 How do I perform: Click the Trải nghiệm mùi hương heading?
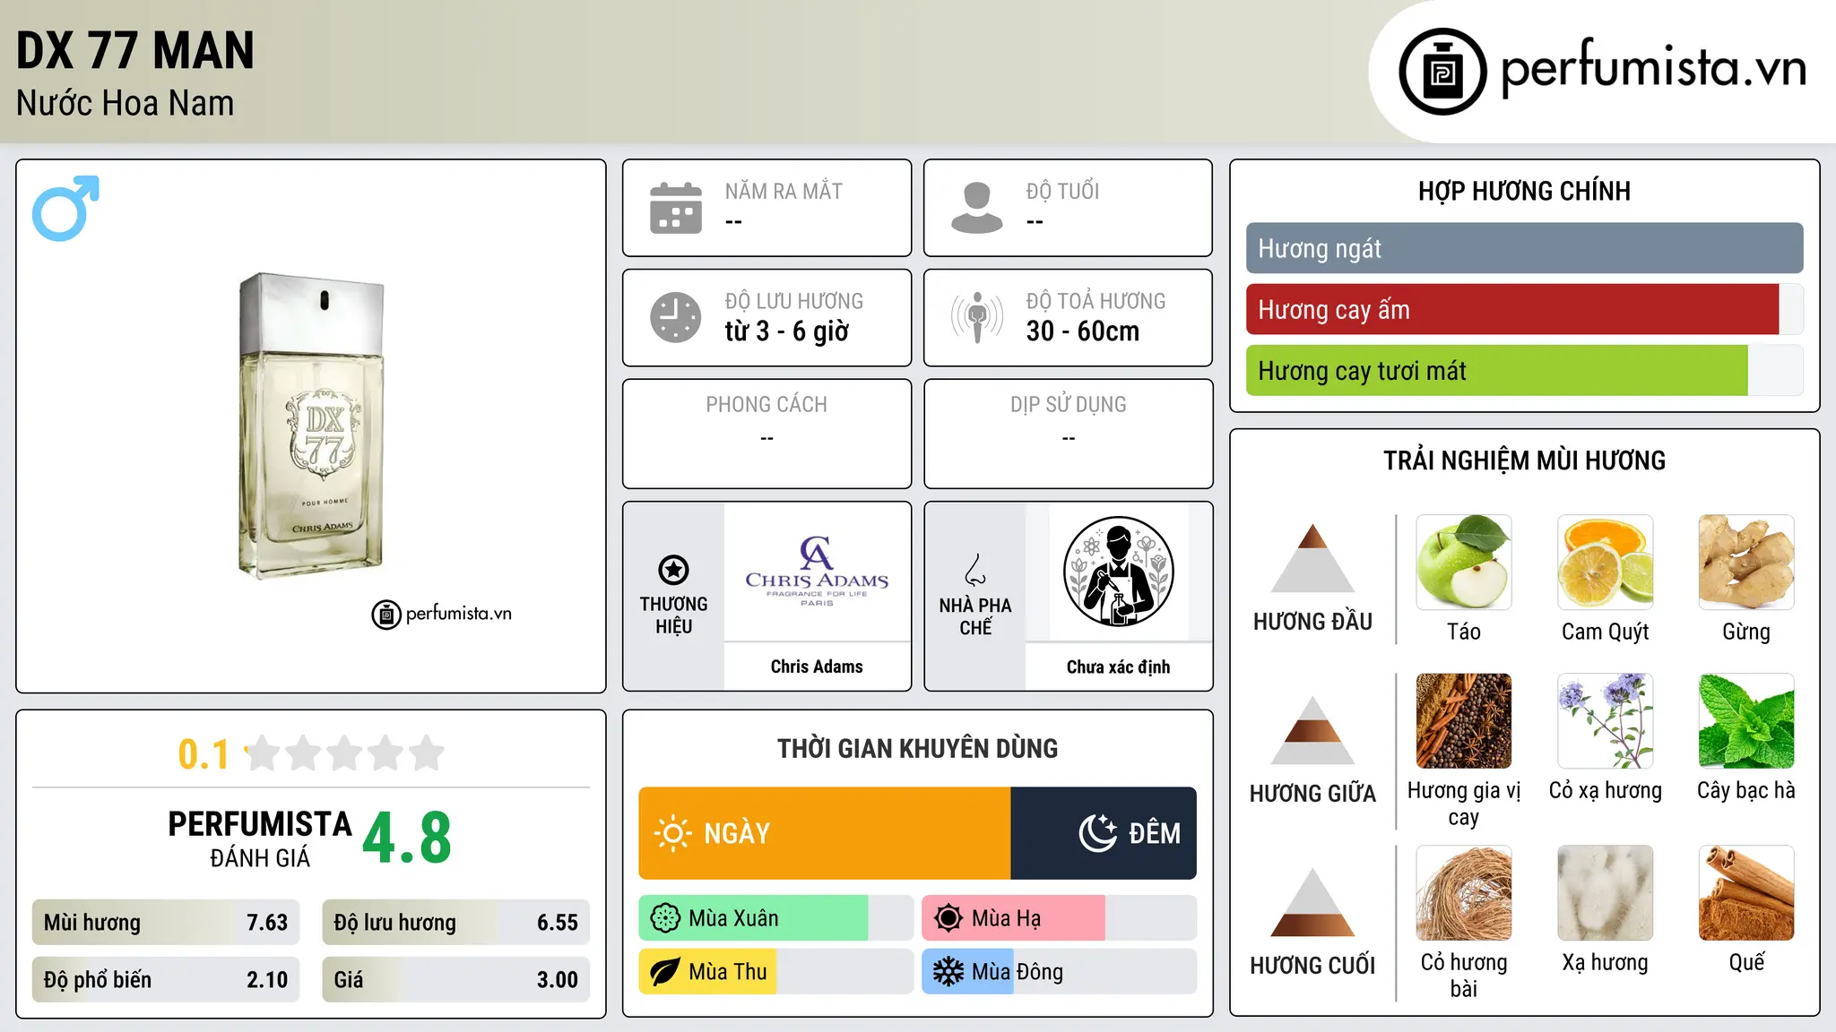click(x=1524, y=460)
